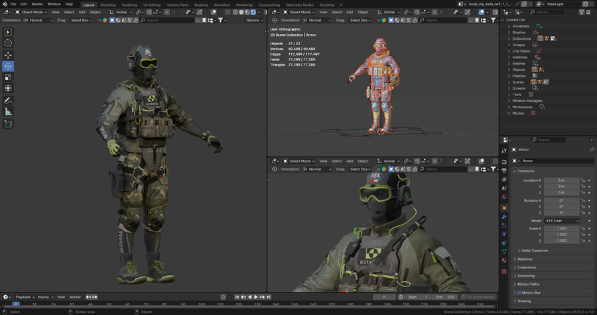Select the Move tool in left toolbar
The width and height of the screenshot is (597, 315).
tap(8, 55)
